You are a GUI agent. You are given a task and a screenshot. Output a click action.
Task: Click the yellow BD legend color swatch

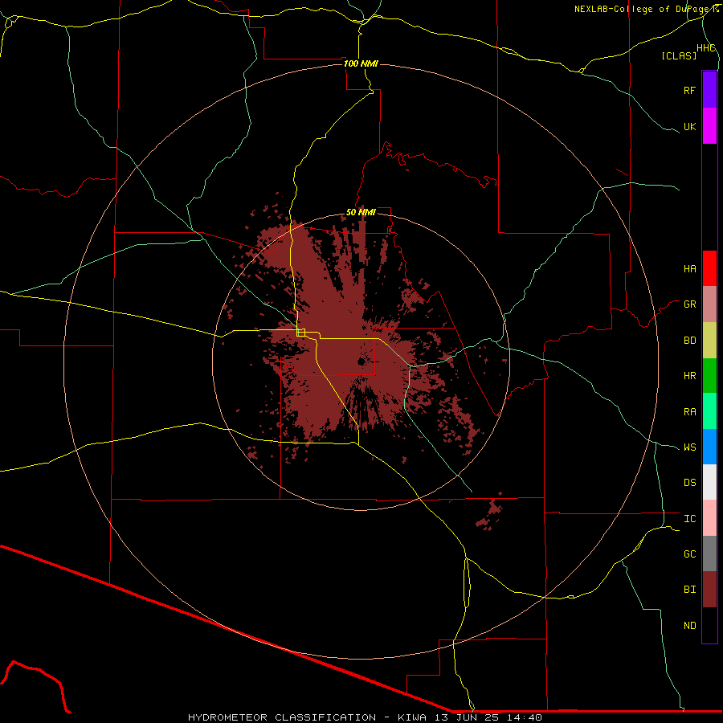coord(709,341)
